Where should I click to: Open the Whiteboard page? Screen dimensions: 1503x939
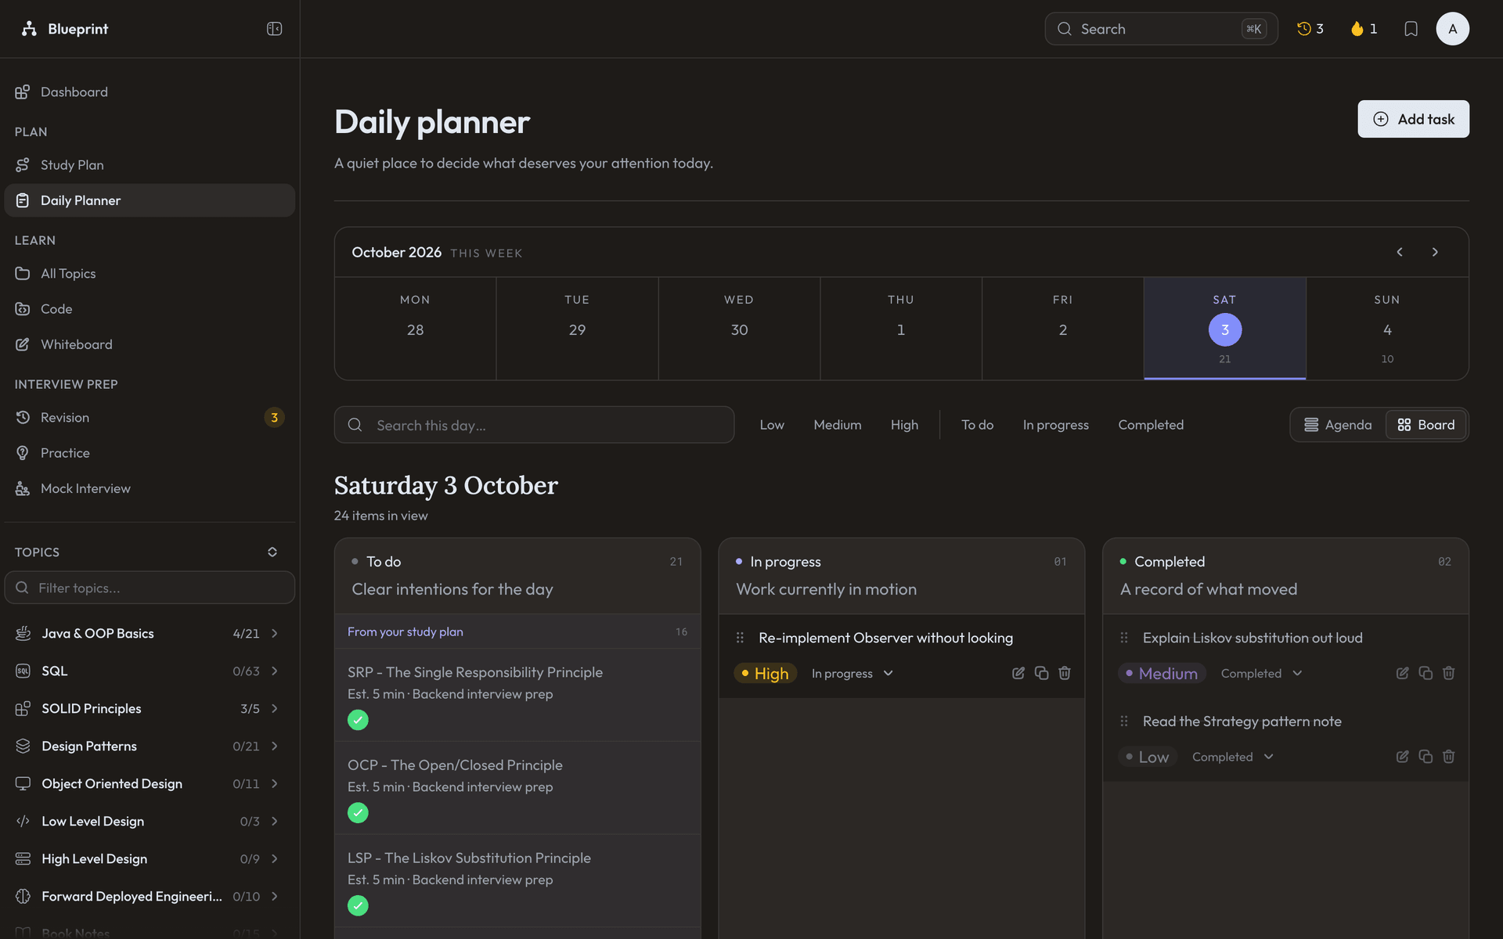149,344
